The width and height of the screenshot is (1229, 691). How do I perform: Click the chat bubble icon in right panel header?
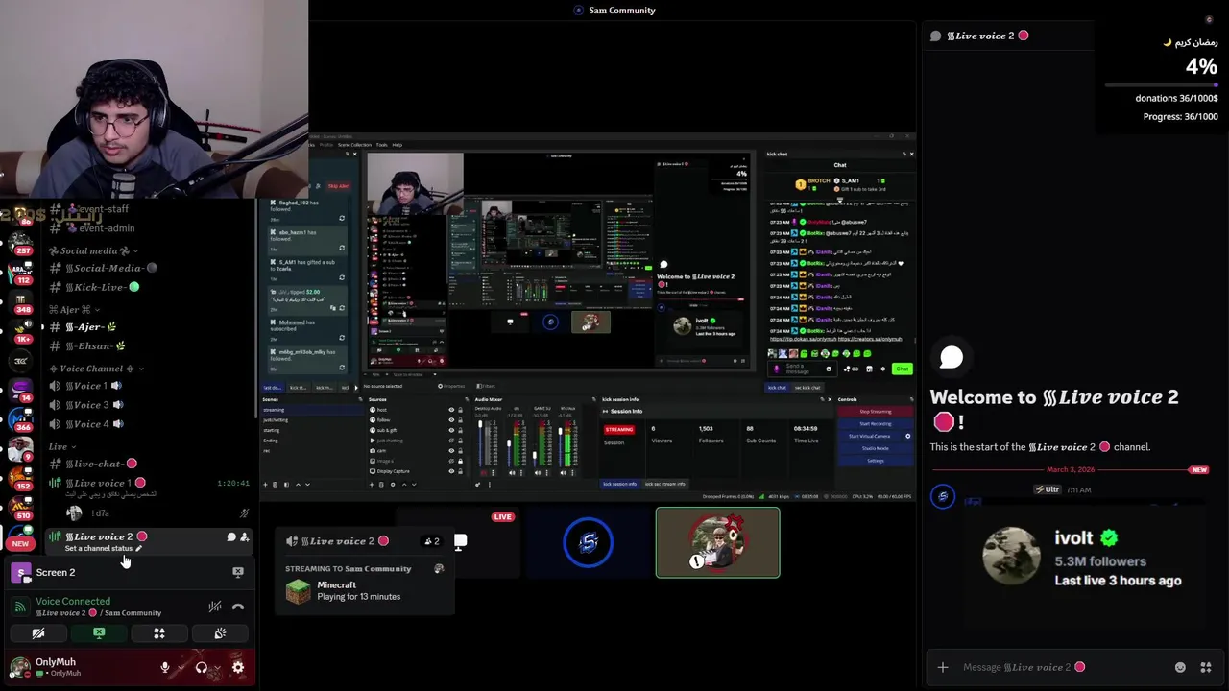tap(936, 36)
